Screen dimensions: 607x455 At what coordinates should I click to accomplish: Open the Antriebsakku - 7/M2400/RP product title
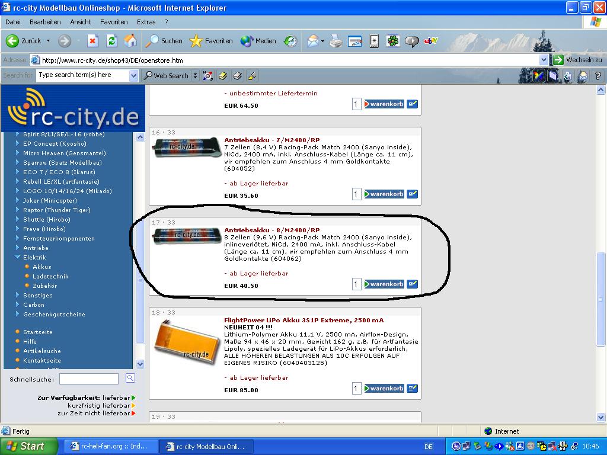pyautogui.click(x=271, y=140)
